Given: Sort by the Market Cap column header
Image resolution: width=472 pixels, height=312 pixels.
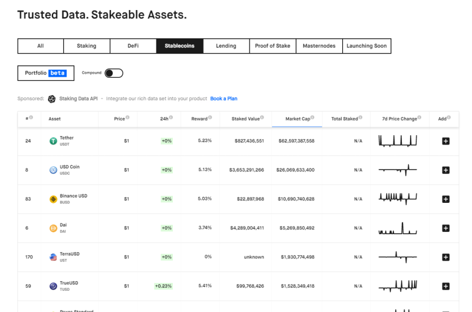Looking at the screenshot, I should [x=297, y=119].
